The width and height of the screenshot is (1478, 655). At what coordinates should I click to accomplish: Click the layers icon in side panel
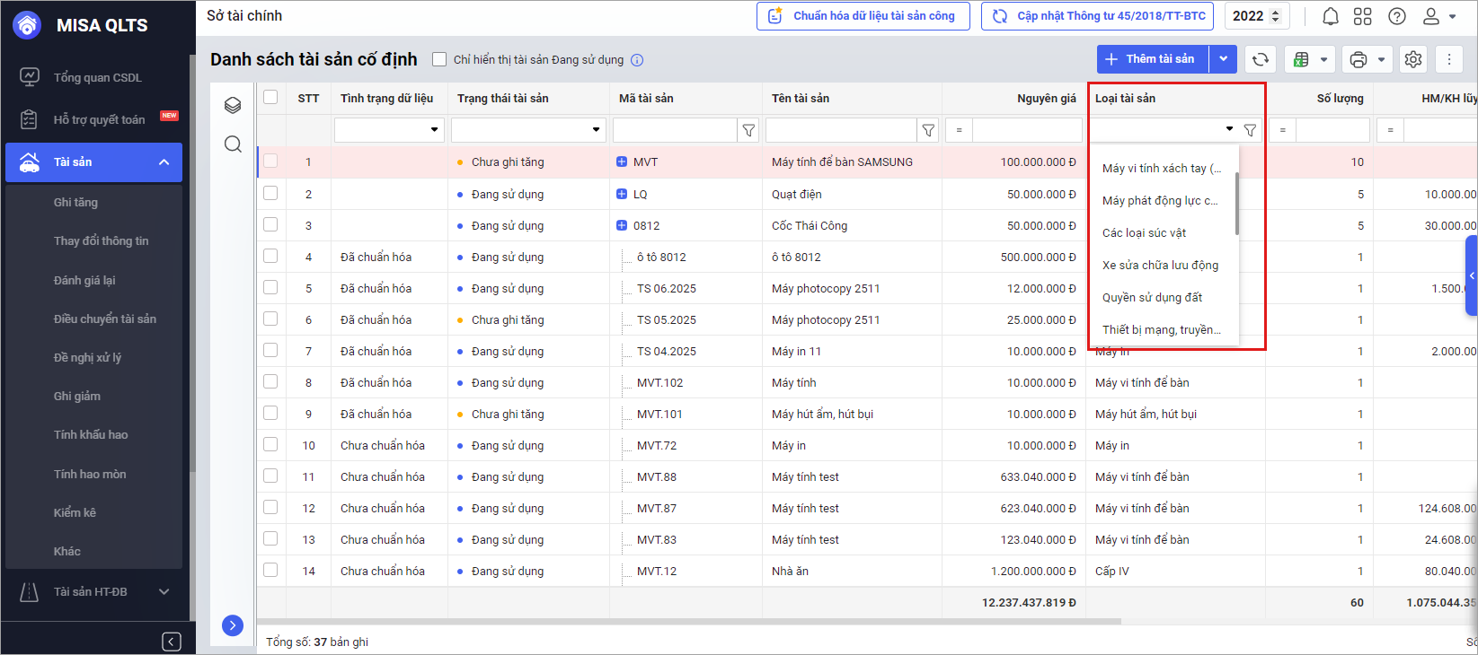tap(233, 105)
